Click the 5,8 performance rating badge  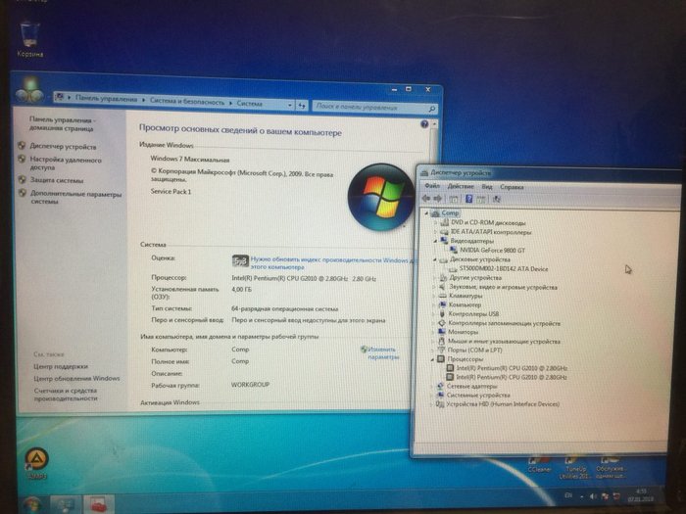pos(240,261)
